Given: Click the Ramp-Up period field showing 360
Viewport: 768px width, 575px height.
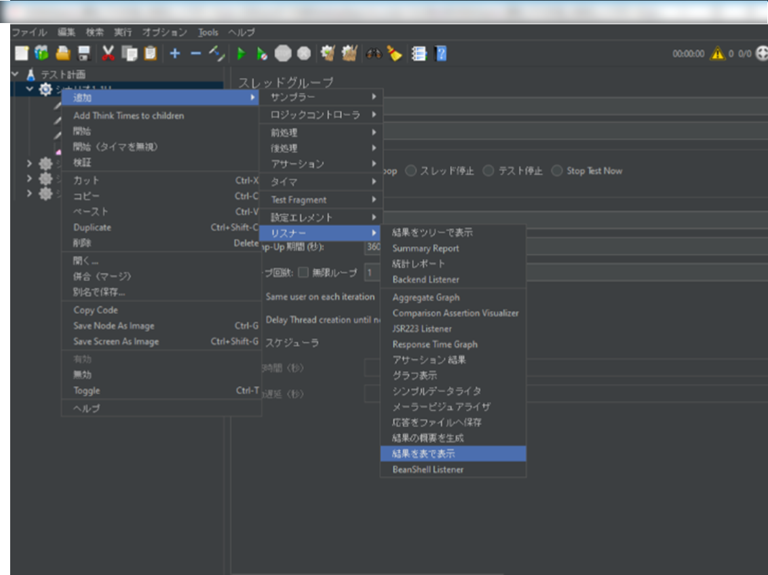Looking at the screenshot, I should tap(372, 247).
